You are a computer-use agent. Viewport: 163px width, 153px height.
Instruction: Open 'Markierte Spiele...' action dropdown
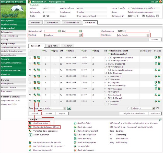[x=50, y=108]
